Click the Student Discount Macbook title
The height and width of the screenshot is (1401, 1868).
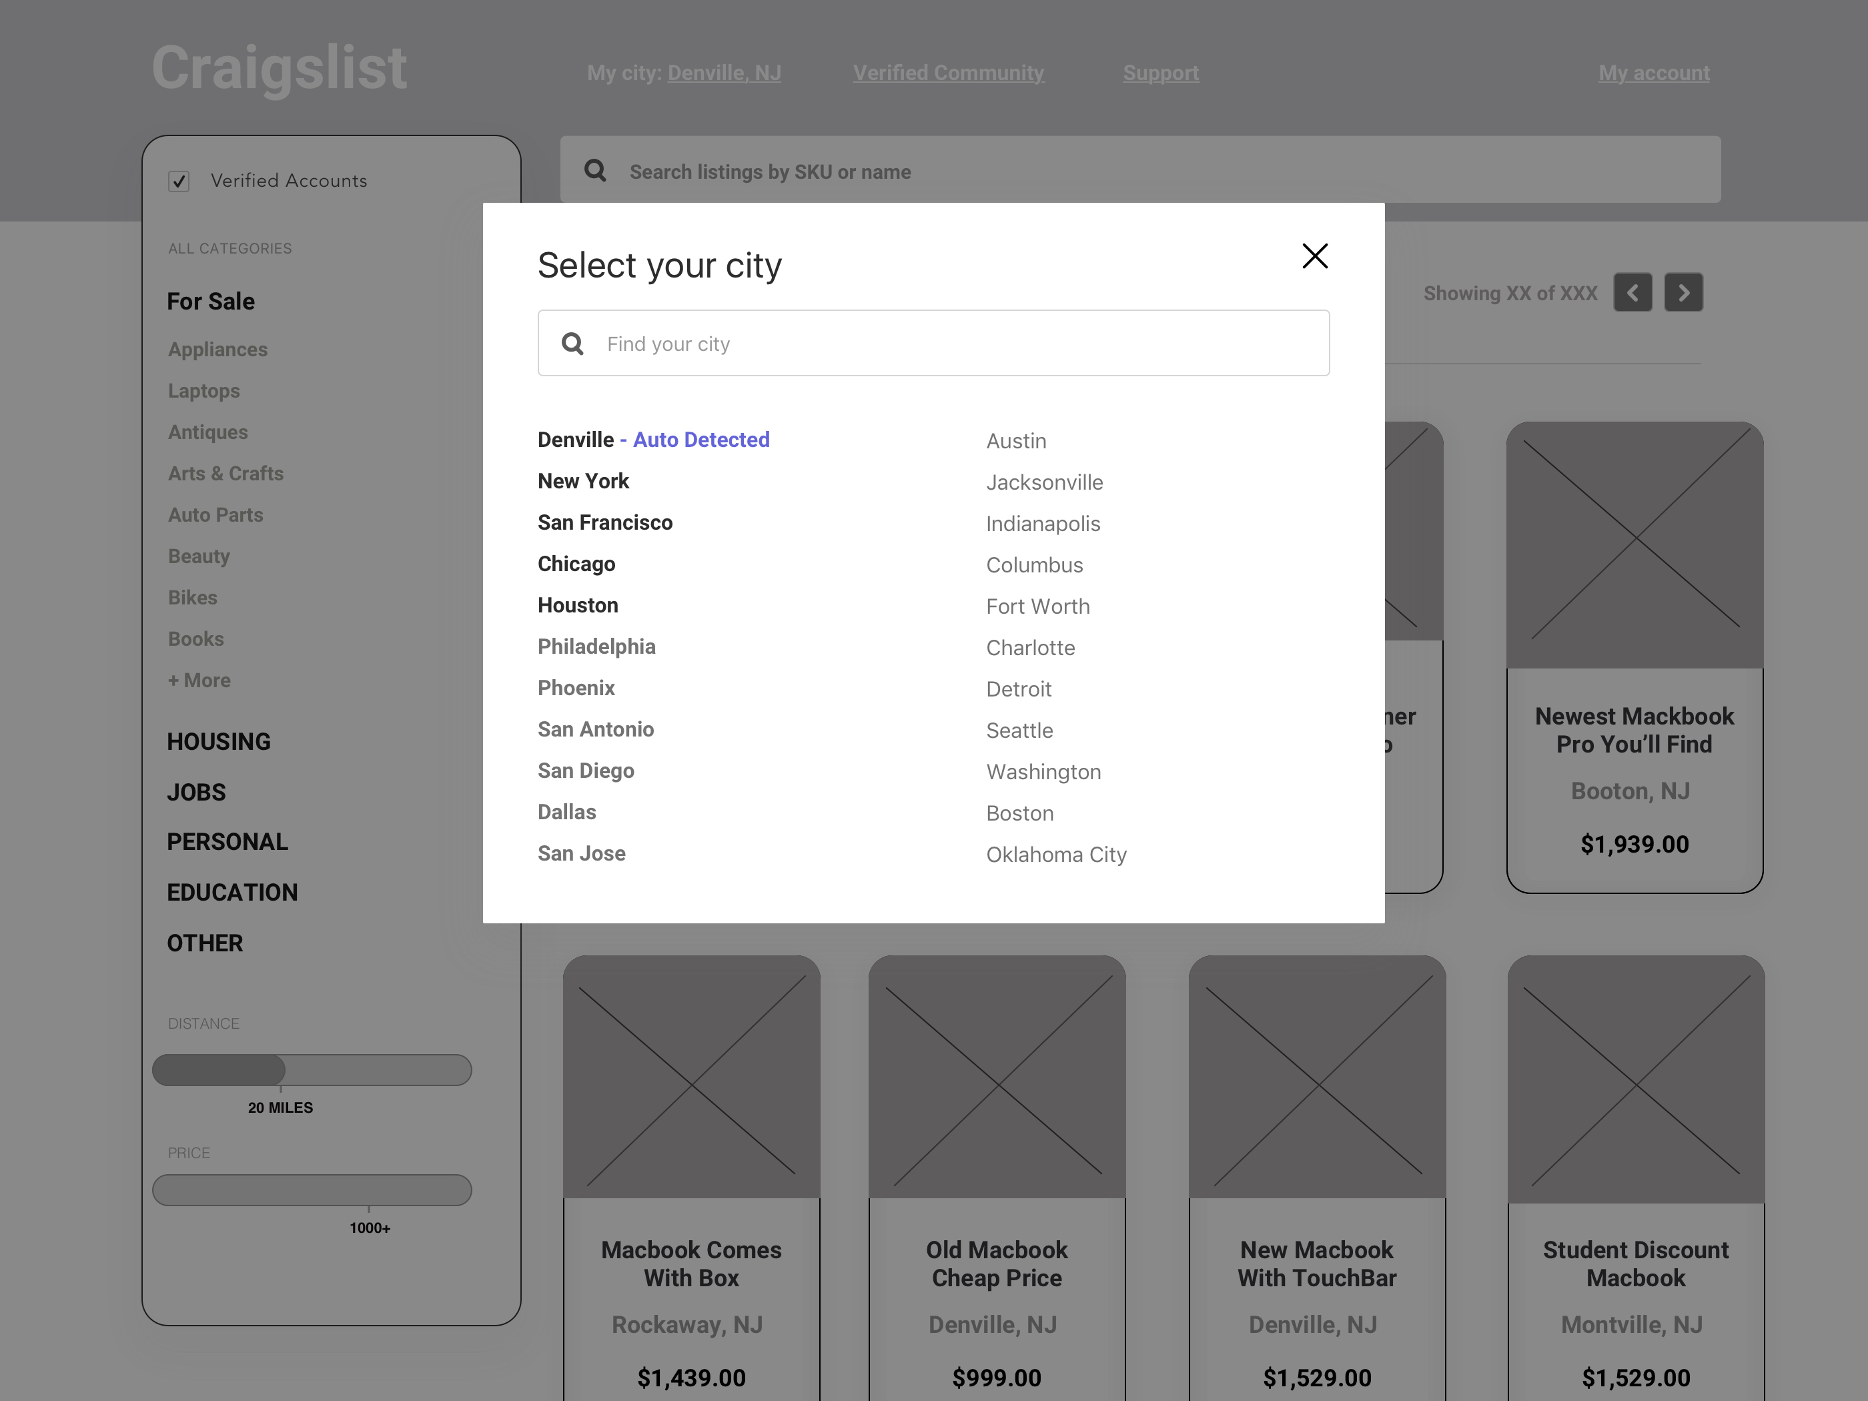(x=1637, y=1264)
